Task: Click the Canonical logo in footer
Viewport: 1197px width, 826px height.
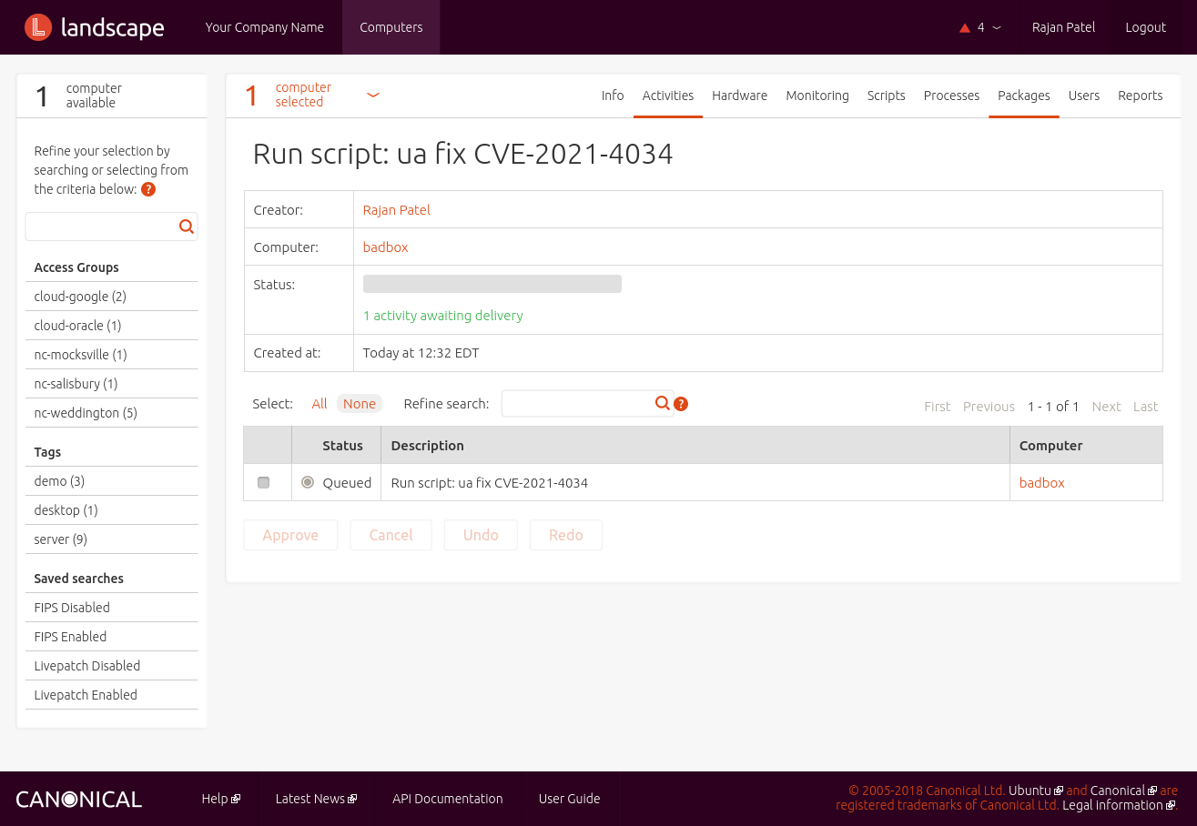Action: tap(79, 799)
